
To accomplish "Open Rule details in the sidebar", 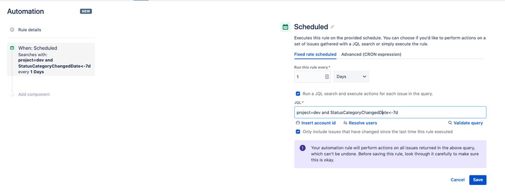I will (x=30, y=30).
